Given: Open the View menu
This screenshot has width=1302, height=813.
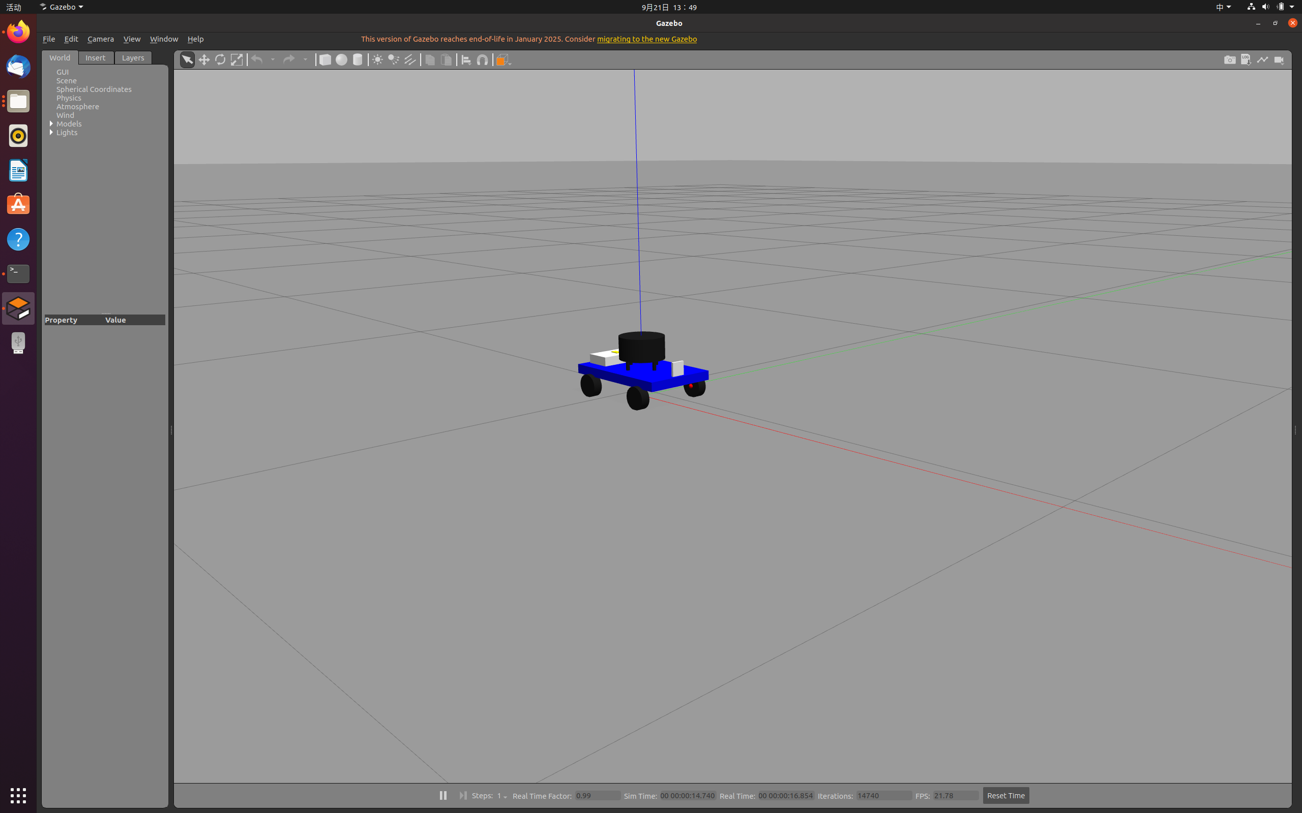Looking at the screenshot, I should (x=132, y=39).
